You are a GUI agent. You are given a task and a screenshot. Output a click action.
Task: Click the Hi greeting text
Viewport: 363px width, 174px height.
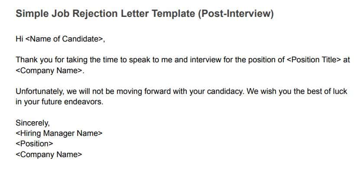pos(19,39)
